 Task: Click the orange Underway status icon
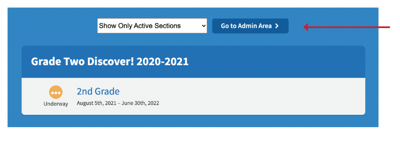click(55, 92)
